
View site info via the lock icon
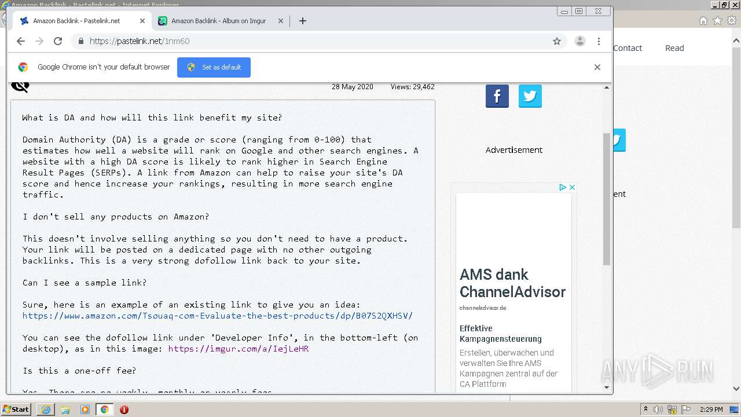(80, 41)
